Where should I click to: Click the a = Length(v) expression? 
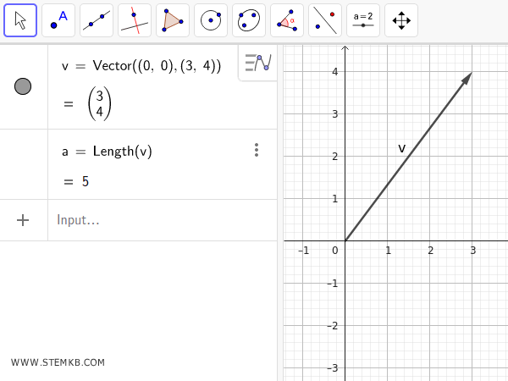tap(107, 152)
